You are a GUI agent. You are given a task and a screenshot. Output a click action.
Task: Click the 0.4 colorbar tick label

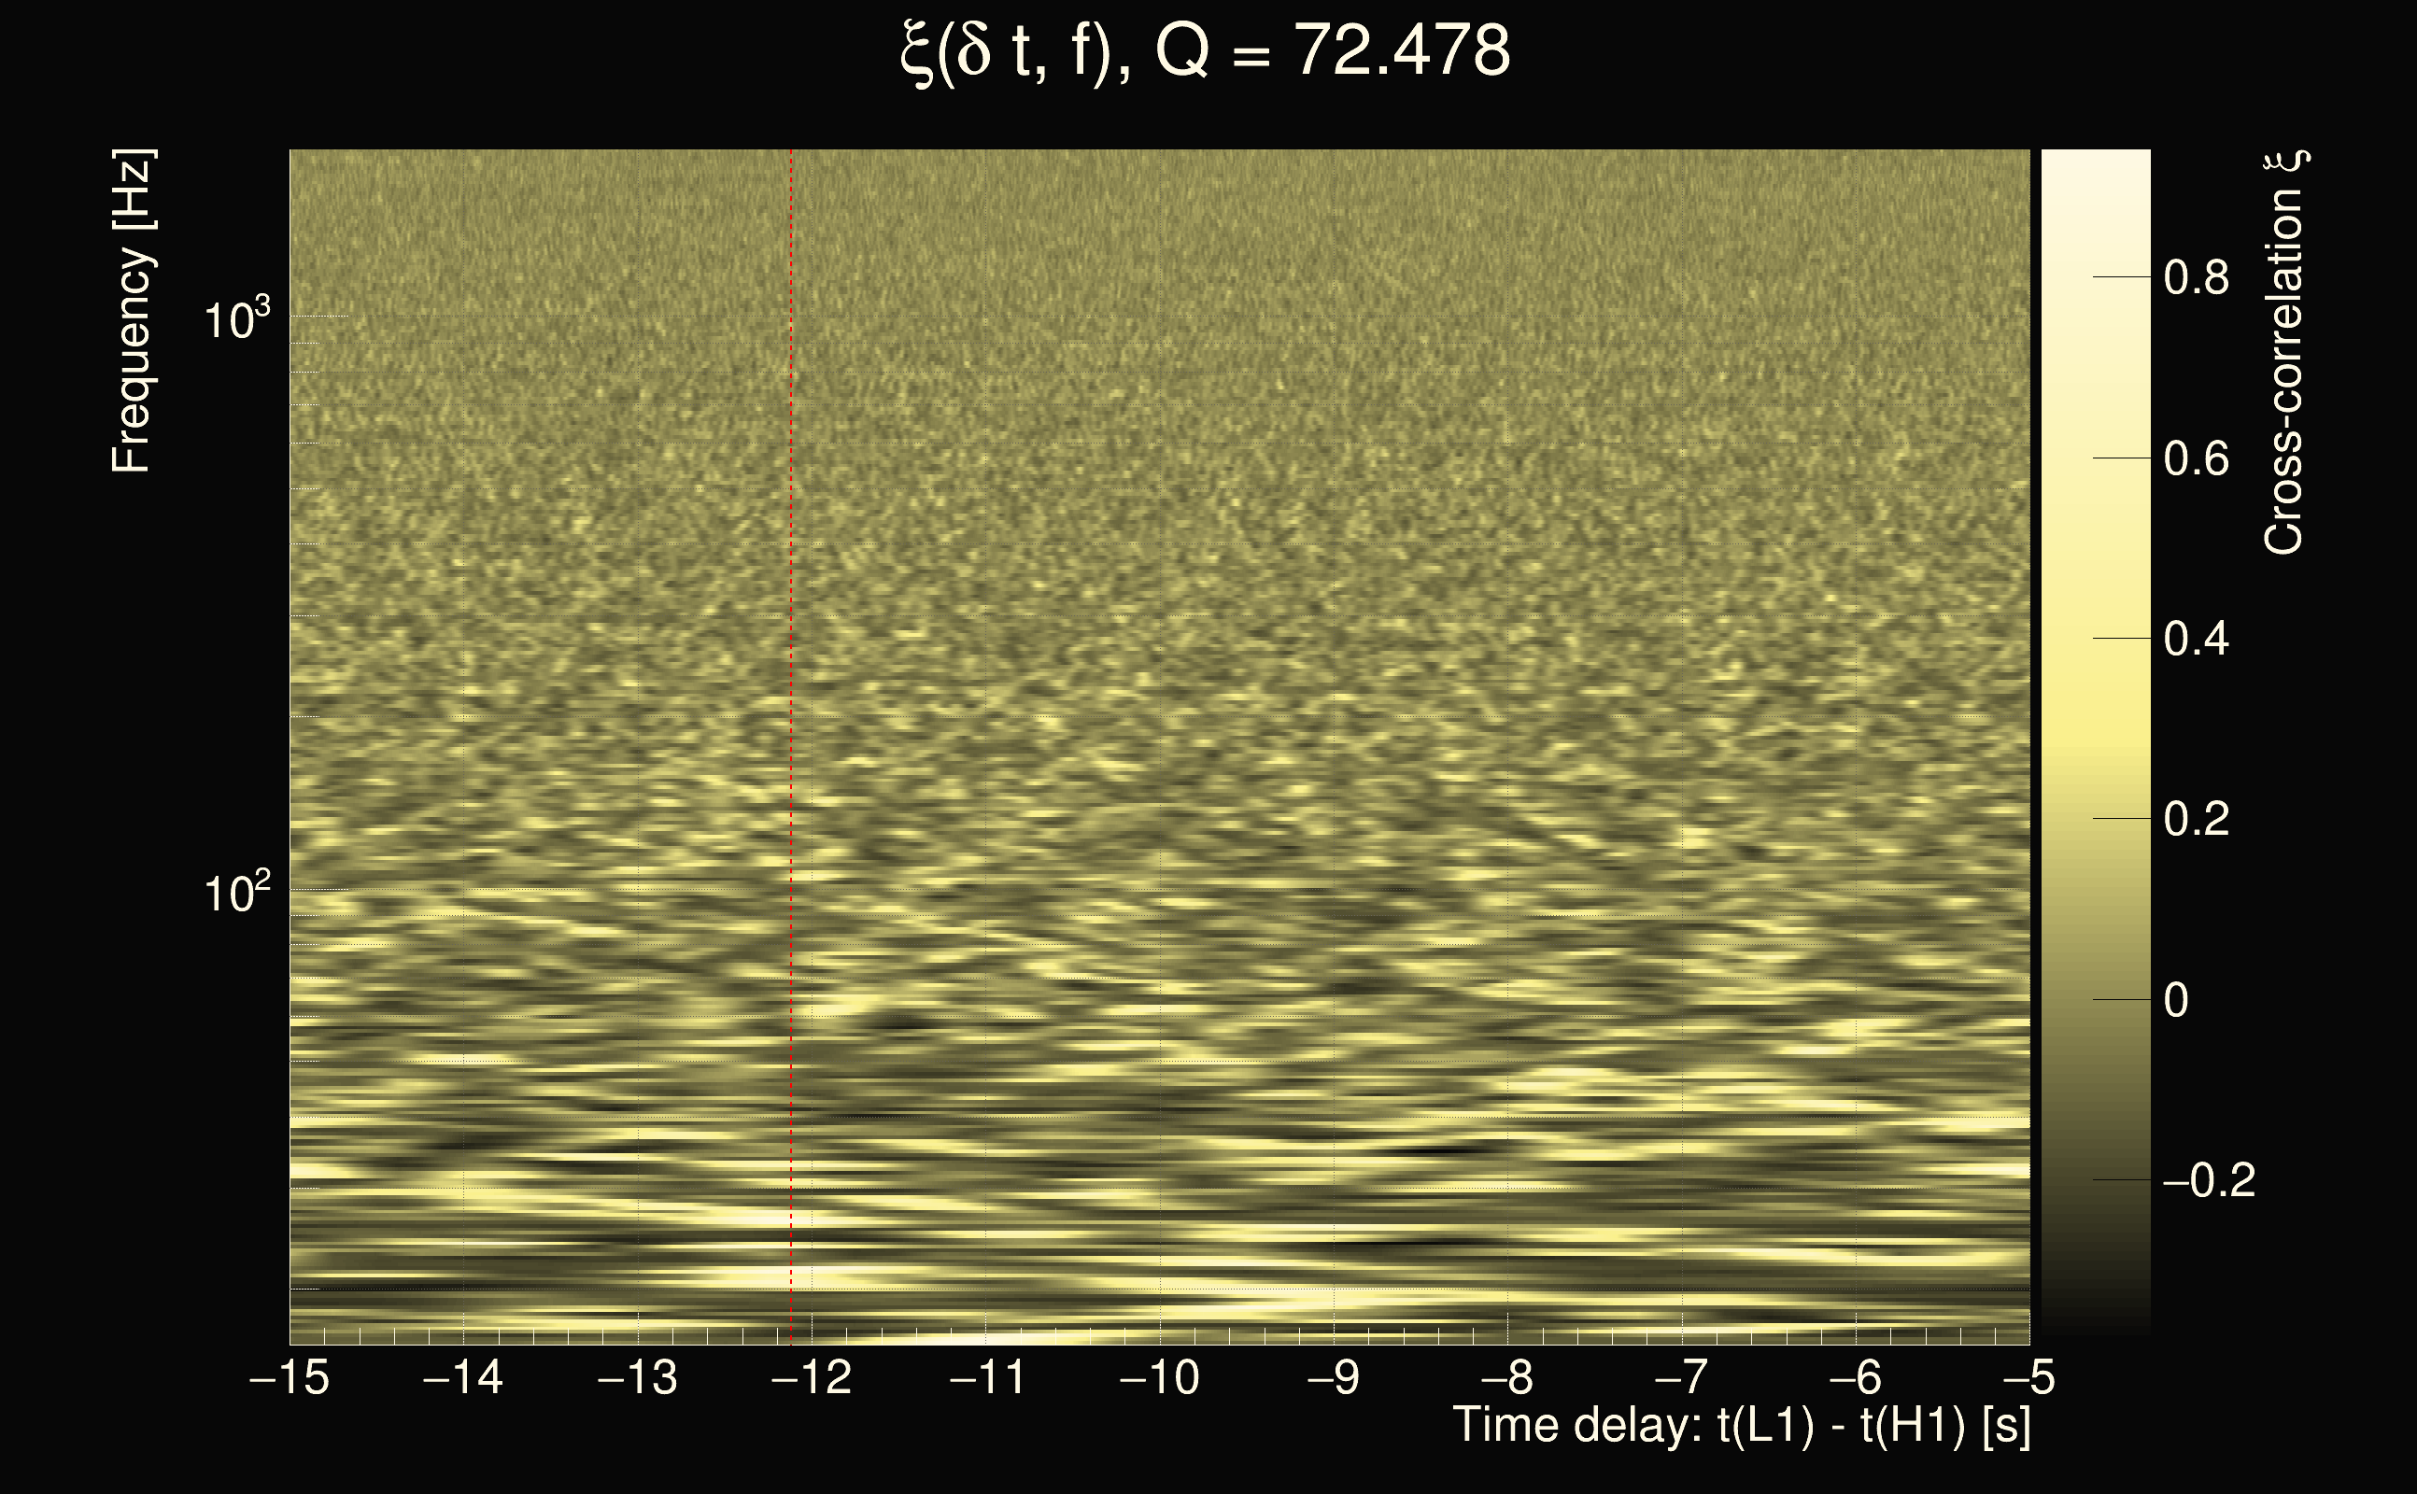[2196, 640]
